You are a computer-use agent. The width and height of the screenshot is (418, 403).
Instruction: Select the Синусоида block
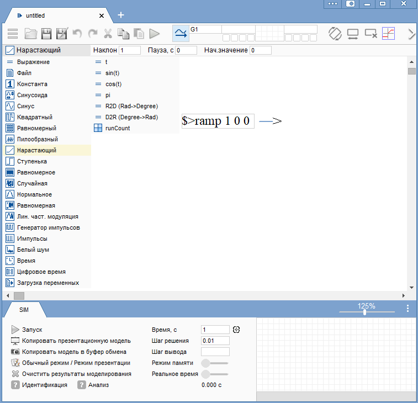tap(48, 95)
